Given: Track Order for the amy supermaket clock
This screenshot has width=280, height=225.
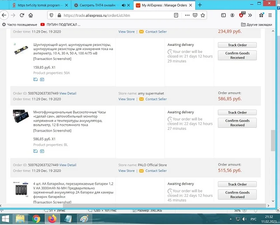Looking at the screenshot, I should click(x=237, y=113).
